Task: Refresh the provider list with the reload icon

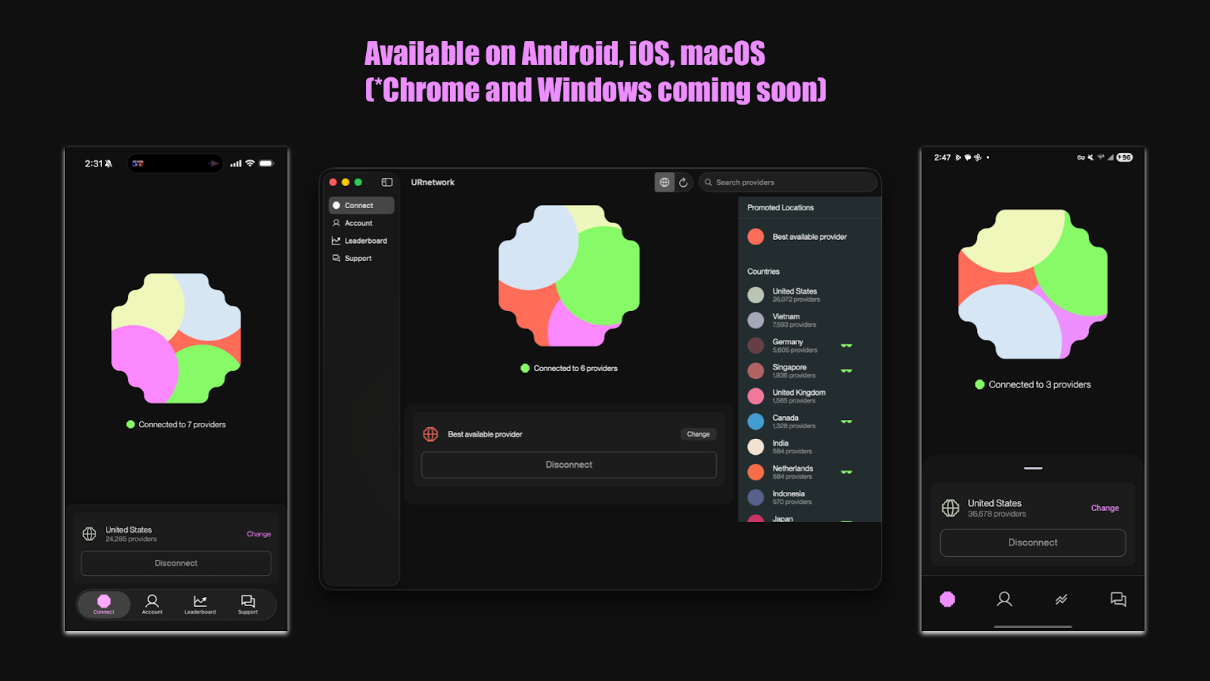Action: (684, 182)
